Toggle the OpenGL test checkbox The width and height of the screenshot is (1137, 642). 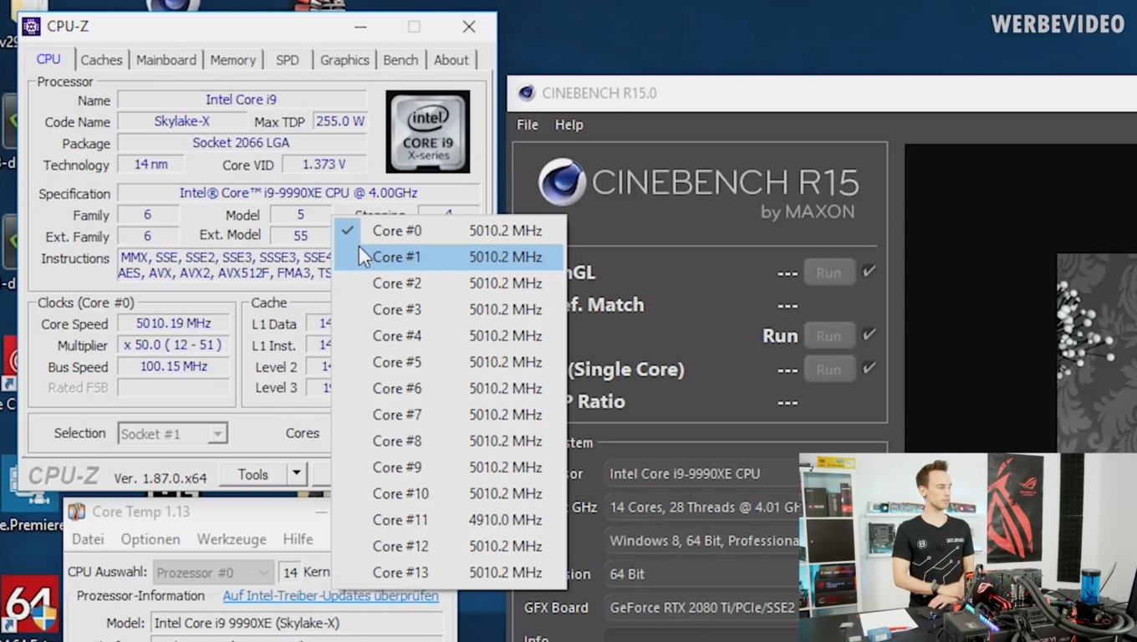pyautogui.click(x=869, y=271)
